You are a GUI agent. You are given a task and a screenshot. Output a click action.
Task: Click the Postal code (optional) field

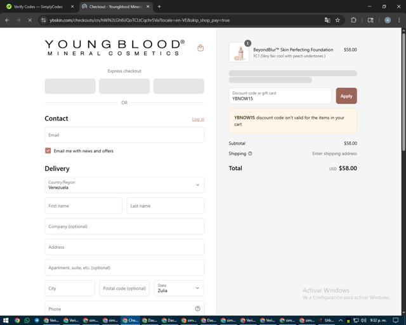coord(124,288)
